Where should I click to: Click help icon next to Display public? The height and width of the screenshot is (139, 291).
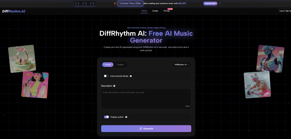[126, 117]
